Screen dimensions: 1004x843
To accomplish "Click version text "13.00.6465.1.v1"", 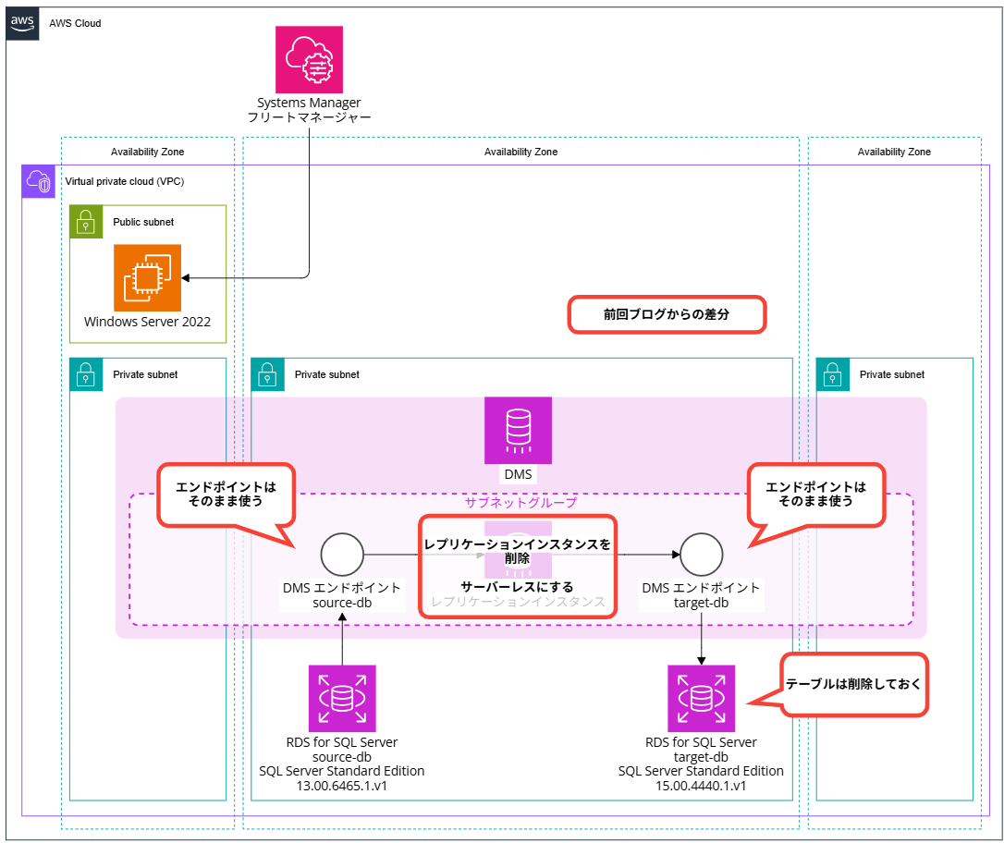I will click(x=342, y=786).
